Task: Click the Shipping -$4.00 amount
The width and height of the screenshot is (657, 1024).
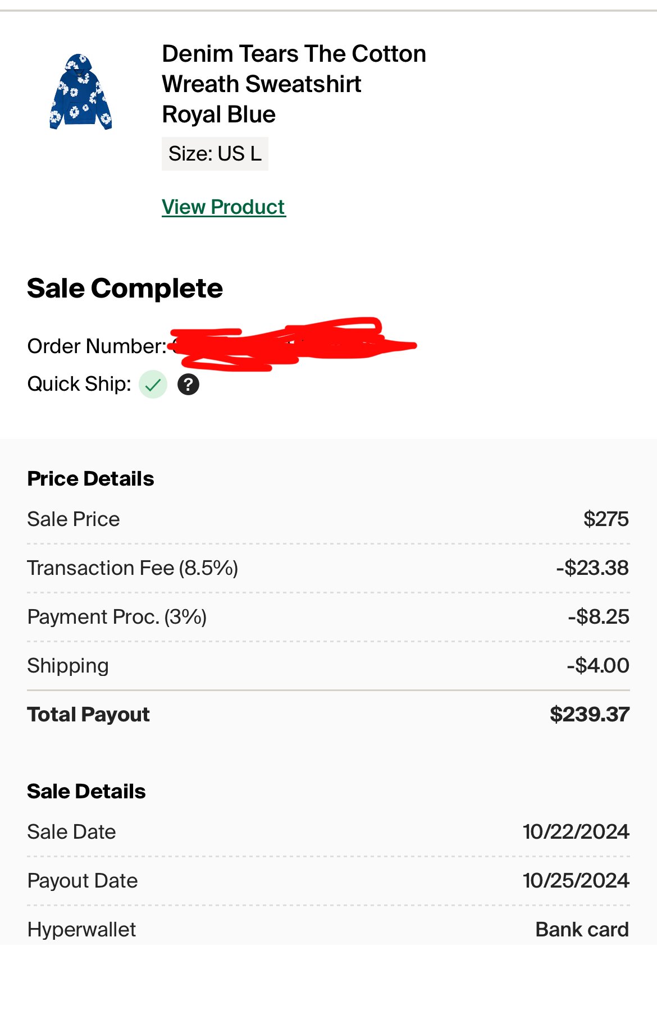Action: tap(598, 666)
